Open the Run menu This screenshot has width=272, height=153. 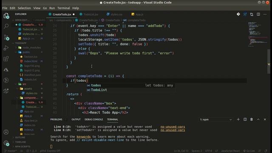pos(52,8)
